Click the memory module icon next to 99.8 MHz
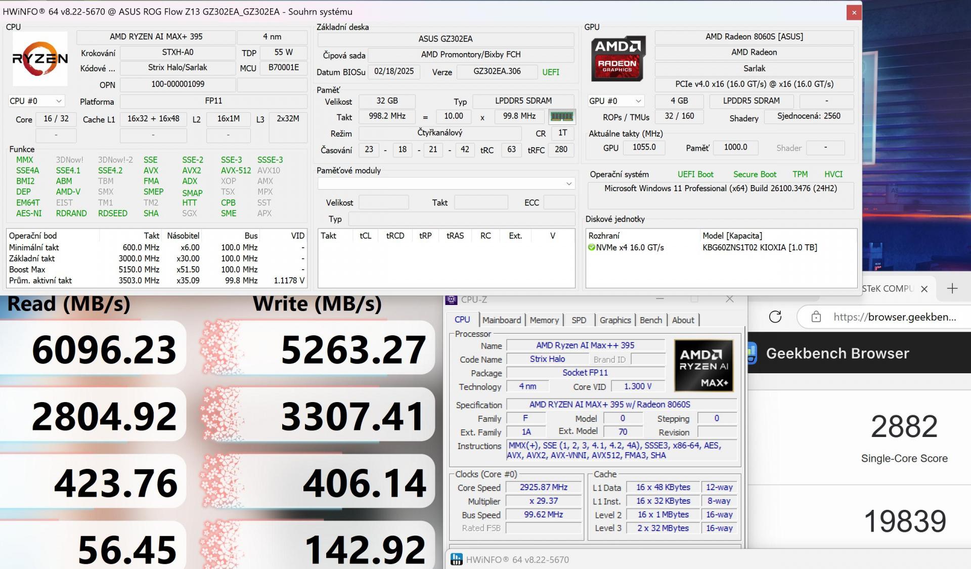The height and width of the screenshot is (569, 971). [561, 116]
